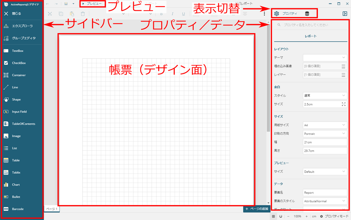The image size is (351, 220).
Task: Click the redo arrow in the top toolbar
Action: pyautogui.click(x=56, y=4)
